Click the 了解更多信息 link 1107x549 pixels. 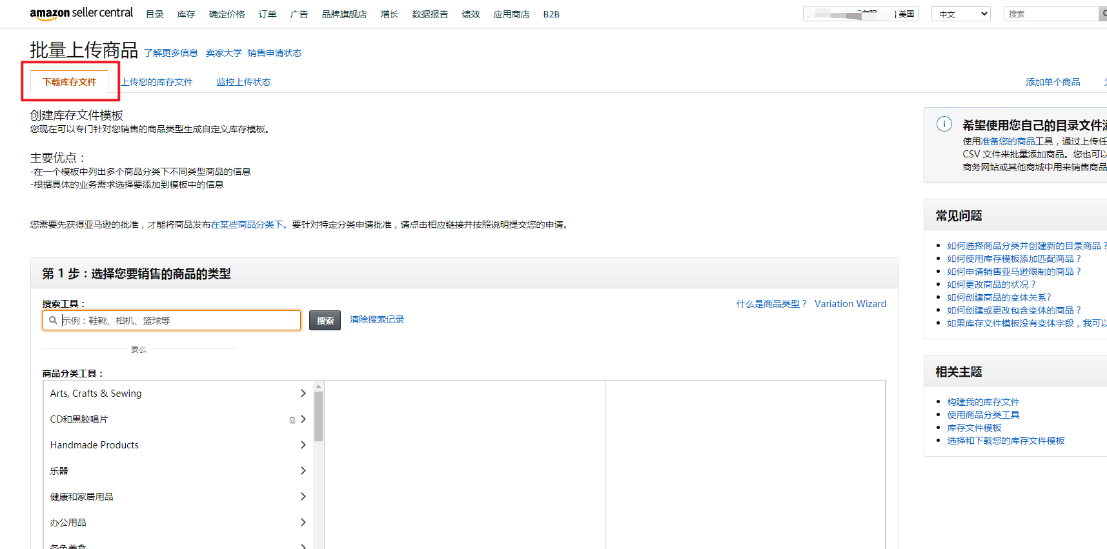(171, 53)
